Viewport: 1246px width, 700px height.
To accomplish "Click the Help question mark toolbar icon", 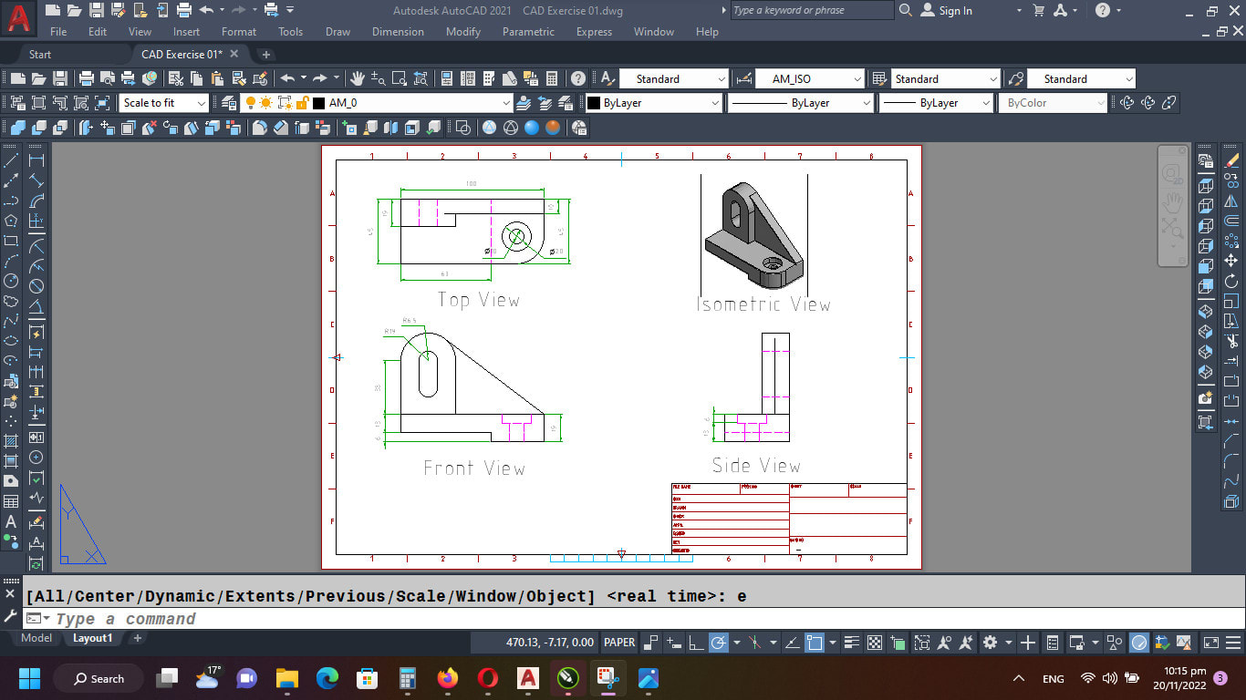I will (x=578, y=78).
